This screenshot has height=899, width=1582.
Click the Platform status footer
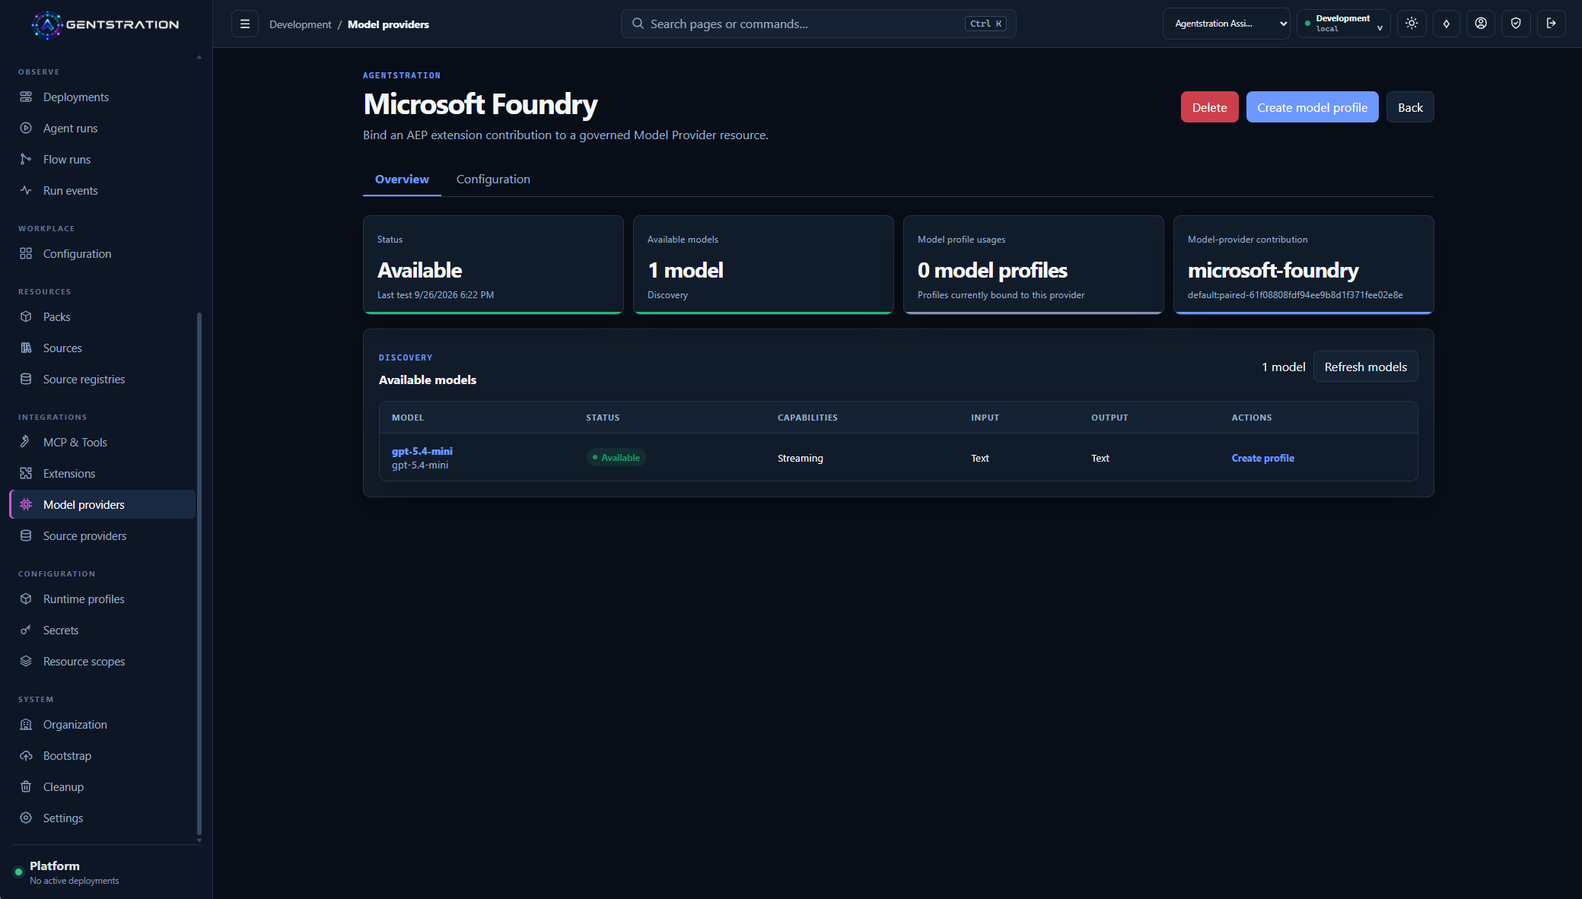point(106,872)
